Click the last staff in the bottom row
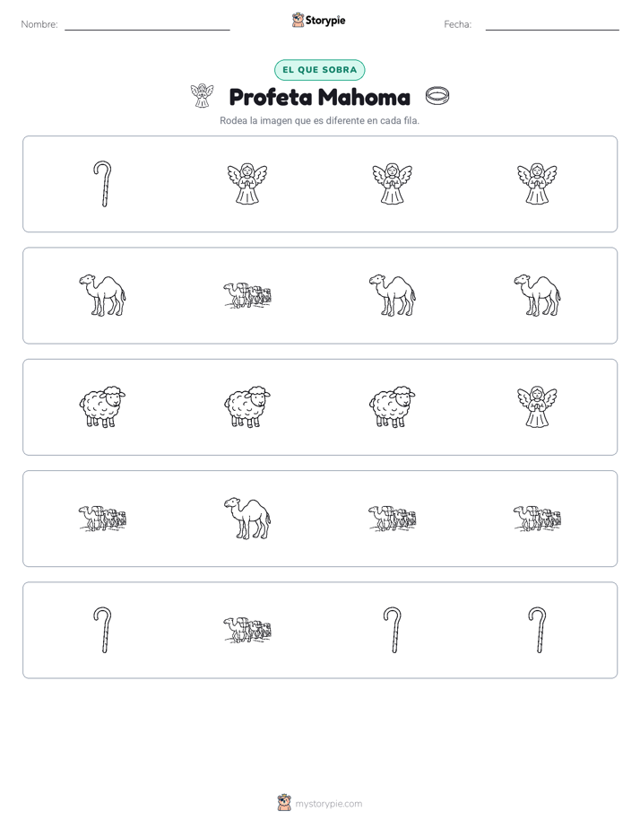640x829 pixels. point(537,630)
